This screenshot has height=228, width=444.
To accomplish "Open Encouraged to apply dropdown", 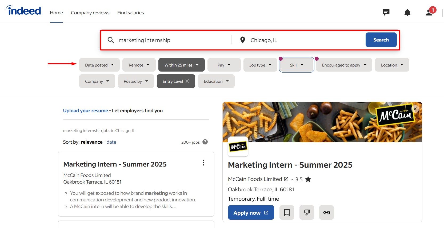I will point(344,65).
